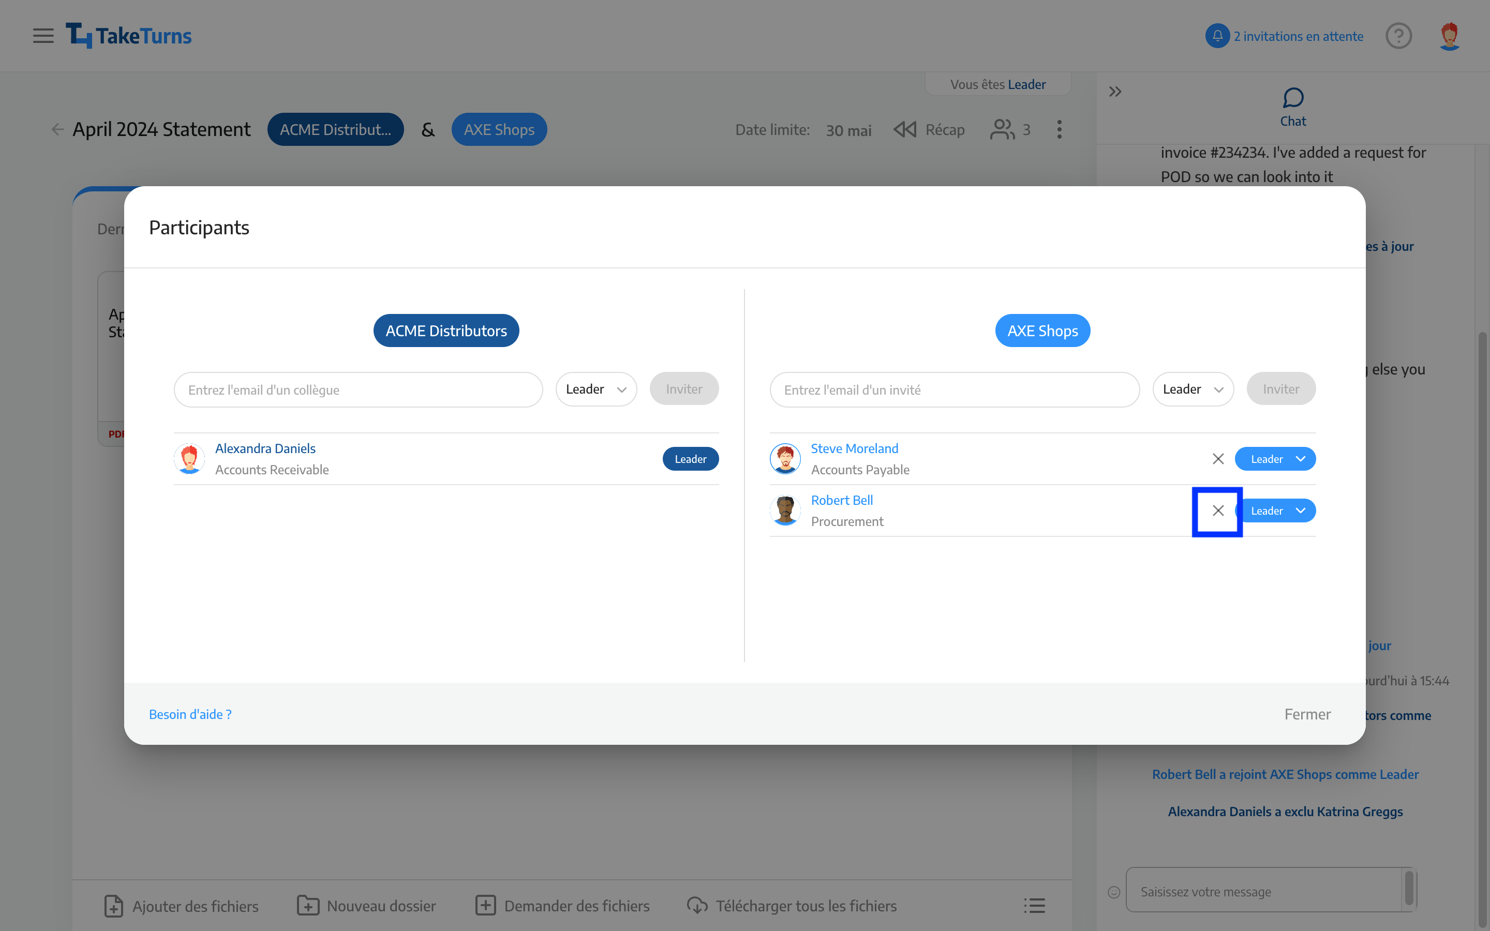The width and height of the screenshot is (1490, 931).
Task: Click Inviter for ACME Distributors
Action: tap(684, 389)
